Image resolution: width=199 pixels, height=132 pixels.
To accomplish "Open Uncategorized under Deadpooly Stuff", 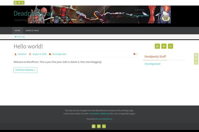I will (153, 64).
